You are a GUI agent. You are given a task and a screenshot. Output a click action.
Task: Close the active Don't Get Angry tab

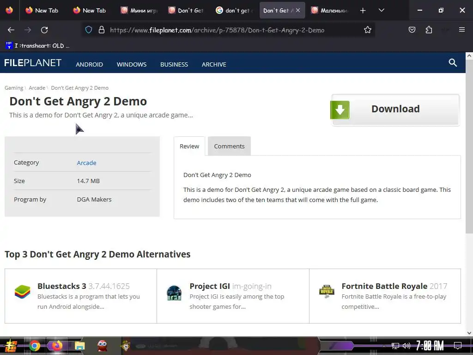(298, 10)
